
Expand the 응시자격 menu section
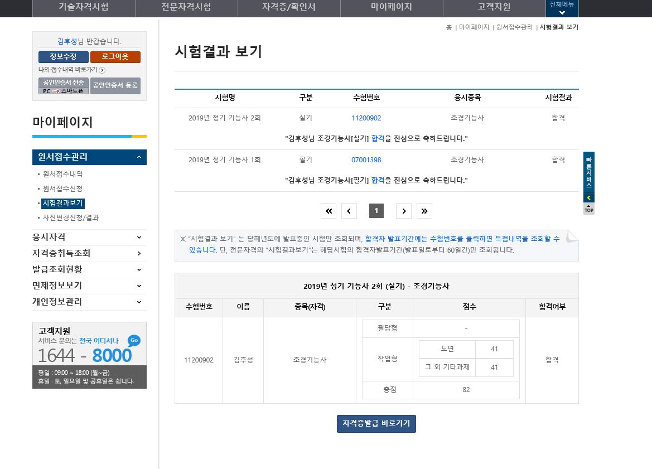coord(139,237)
